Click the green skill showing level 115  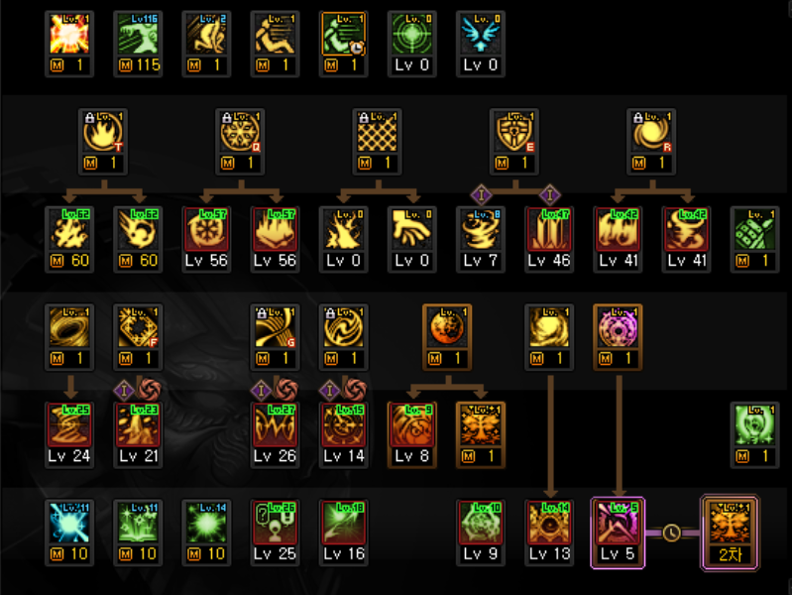coord(138,44)
